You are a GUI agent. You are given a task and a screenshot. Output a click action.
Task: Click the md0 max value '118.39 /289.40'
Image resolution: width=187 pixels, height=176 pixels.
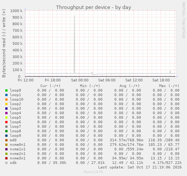tap(164, 140)
